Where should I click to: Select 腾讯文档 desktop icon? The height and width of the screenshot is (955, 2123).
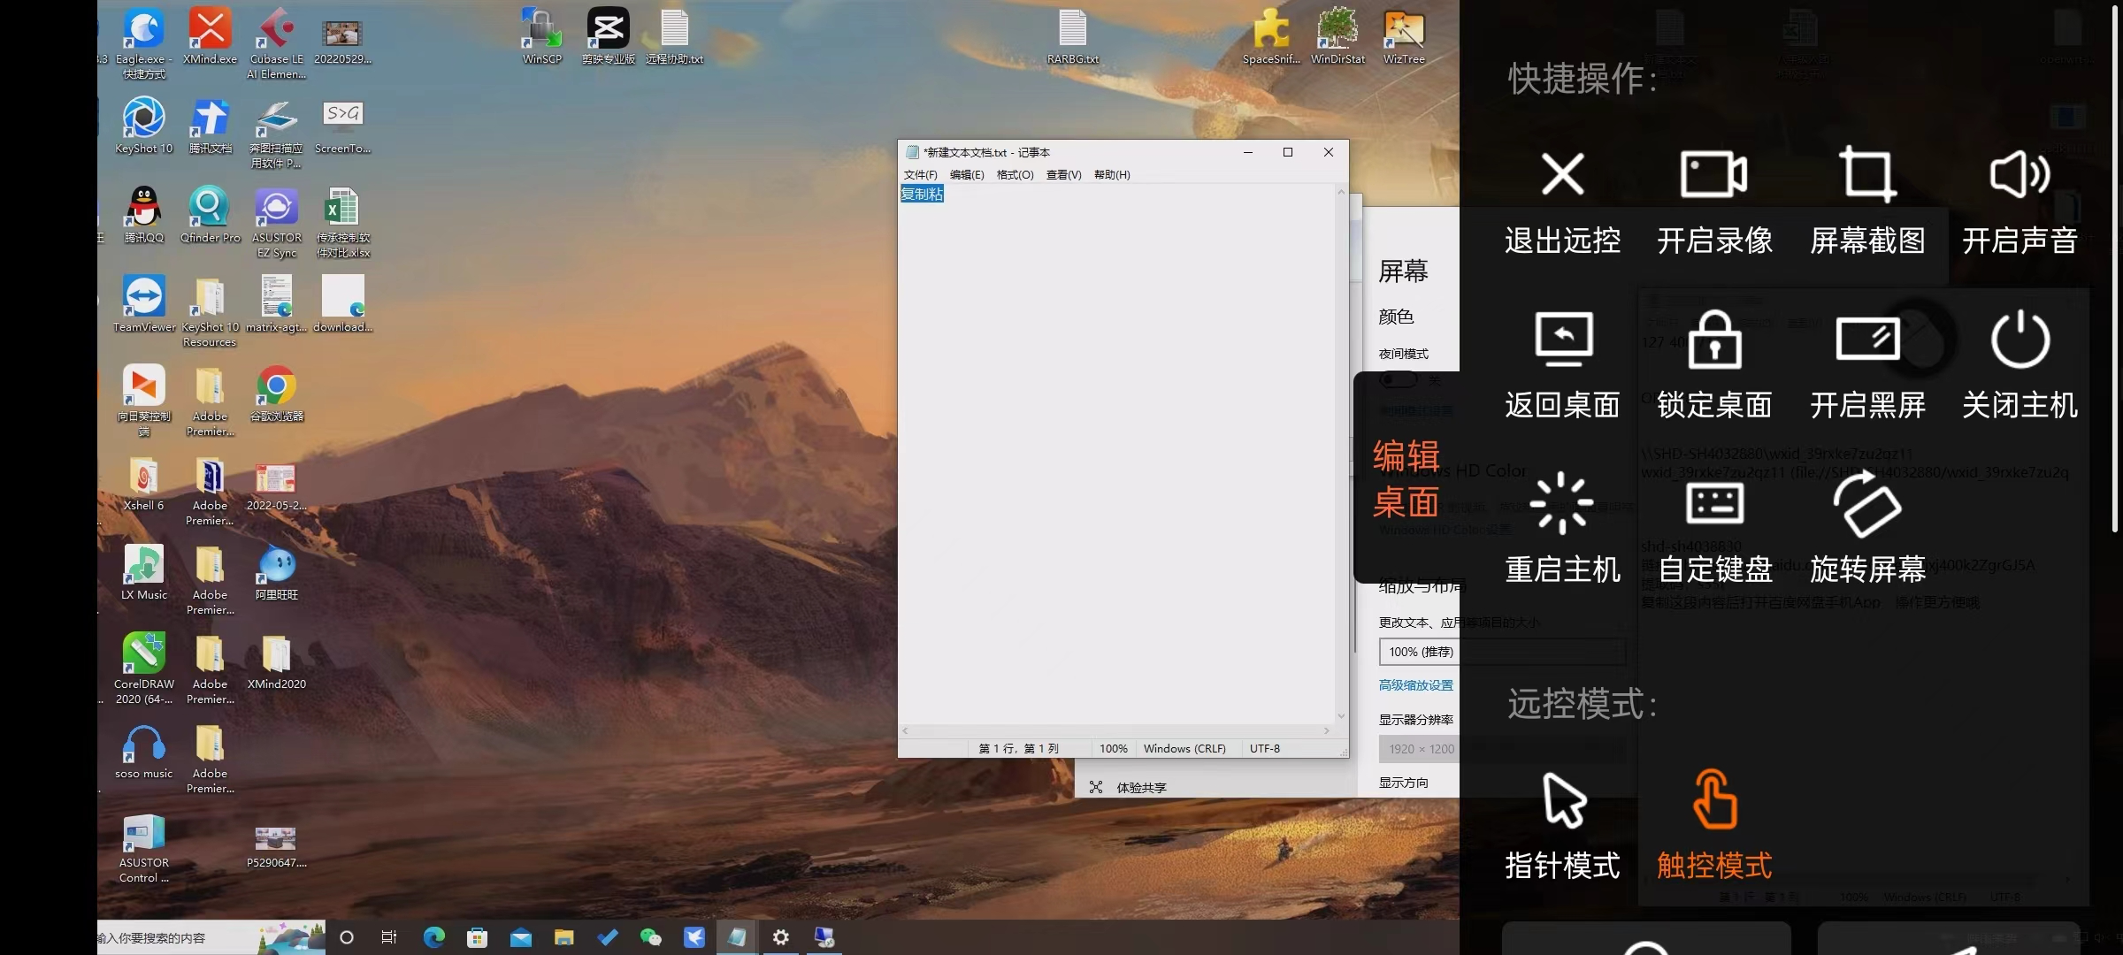[211, 126]
